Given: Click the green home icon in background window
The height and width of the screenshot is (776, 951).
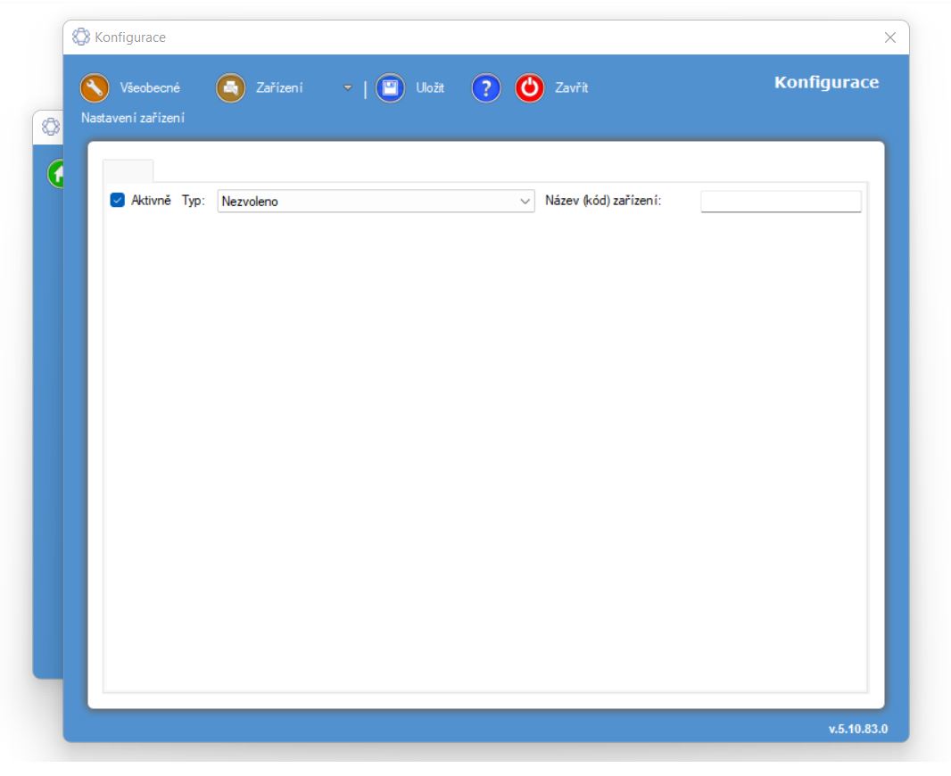Looking at the screenshot, I should (56, 173).
